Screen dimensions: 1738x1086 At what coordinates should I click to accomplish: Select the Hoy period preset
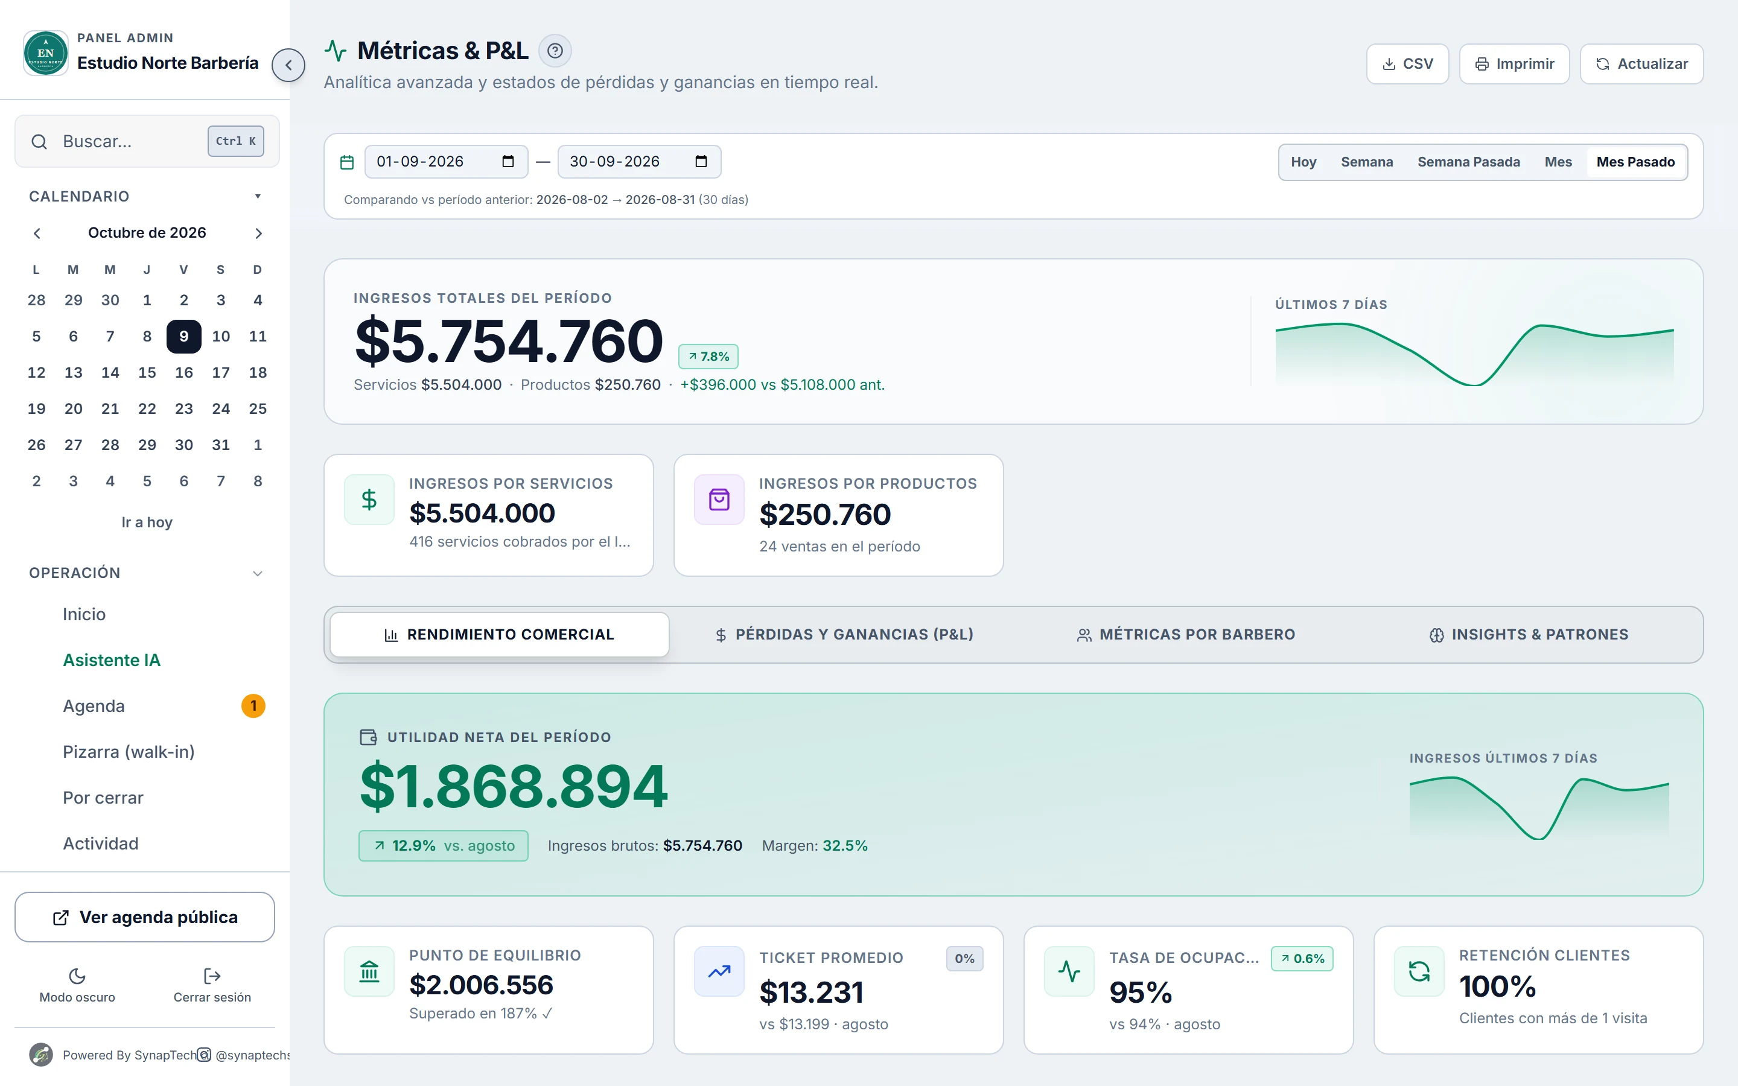(1303, 162)
